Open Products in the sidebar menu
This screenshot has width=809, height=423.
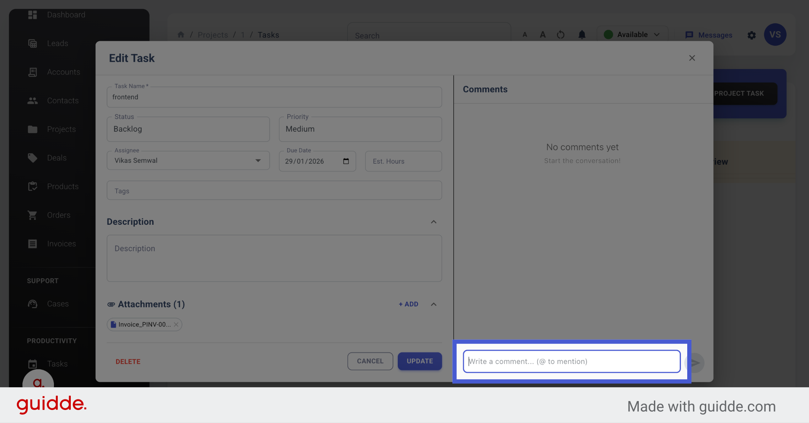tap(63, 186)
